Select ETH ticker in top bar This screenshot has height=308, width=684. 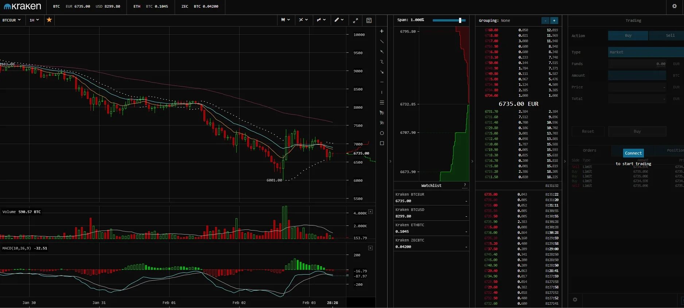137,7
